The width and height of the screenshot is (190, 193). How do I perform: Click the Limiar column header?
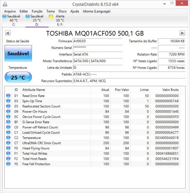point(140,90)
